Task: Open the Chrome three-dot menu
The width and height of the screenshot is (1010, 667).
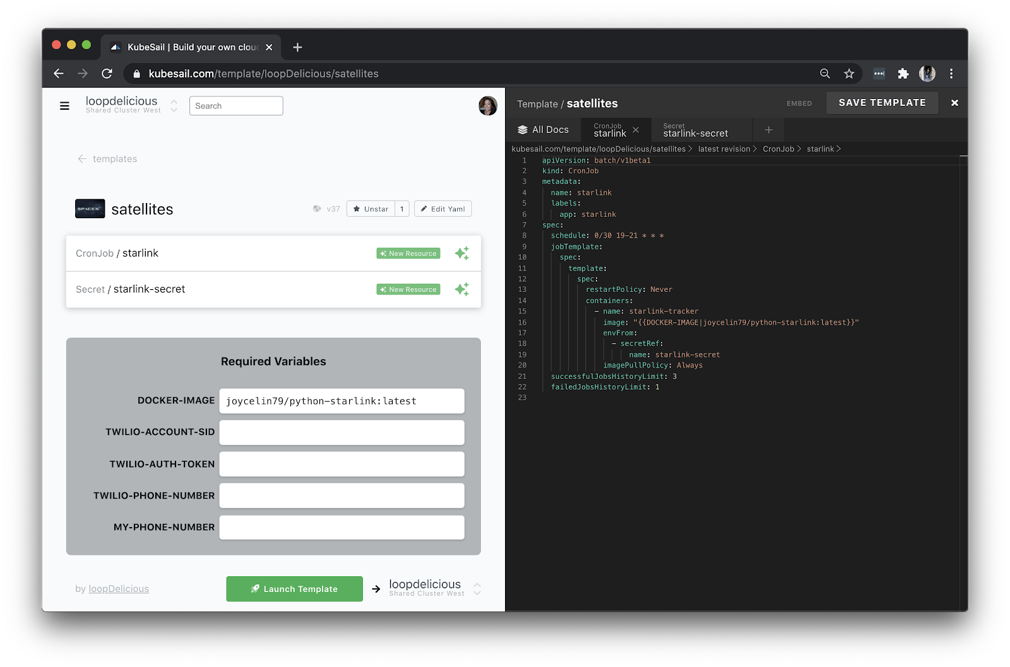Action: 951,74
